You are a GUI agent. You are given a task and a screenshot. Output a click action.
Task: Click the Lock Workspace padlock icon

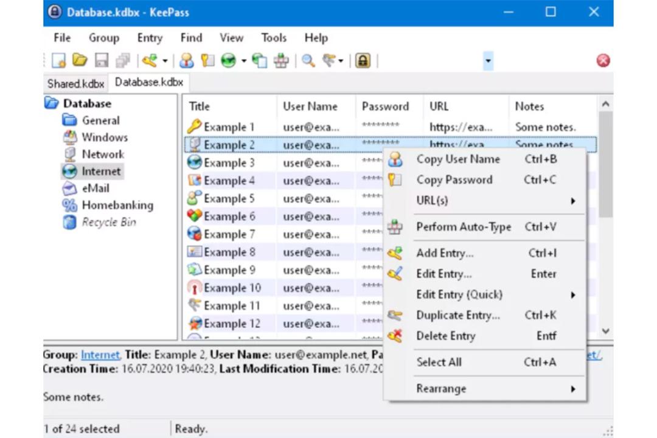363,61
